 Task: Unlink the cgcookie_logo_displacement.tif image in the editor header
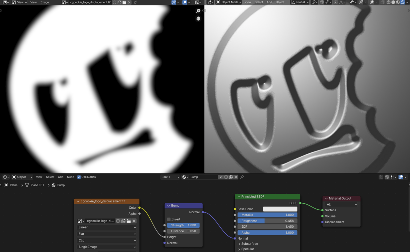129,2
